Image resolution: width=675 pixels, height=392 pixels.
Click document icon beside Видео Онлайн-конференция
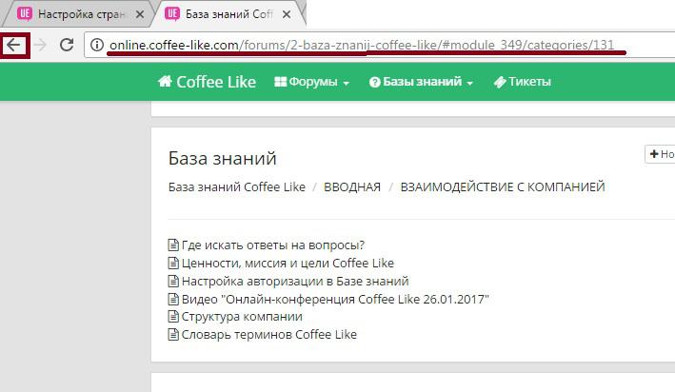point(173,299)
